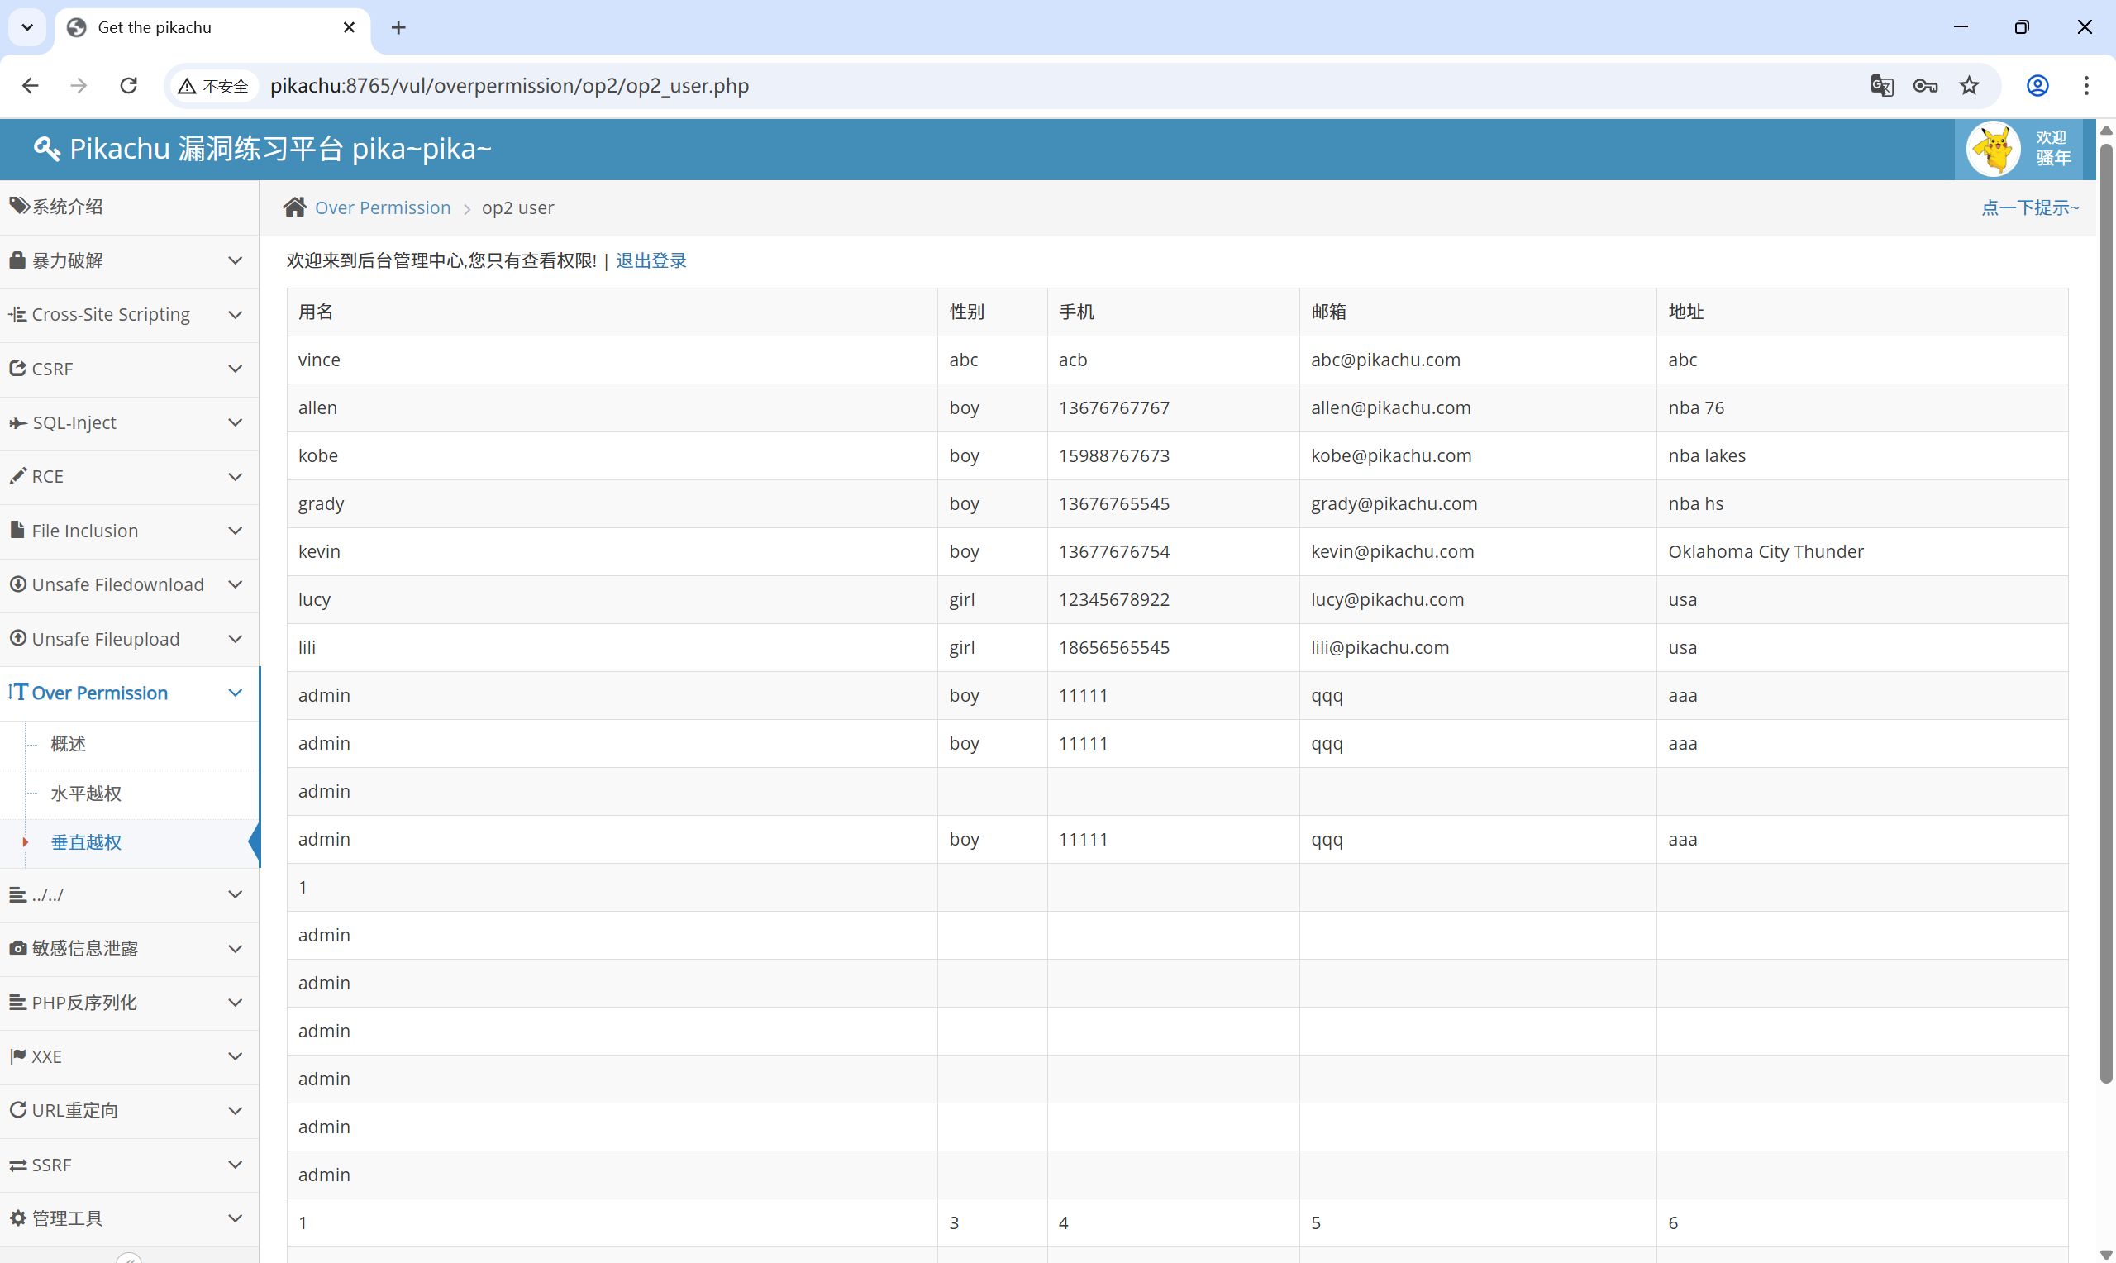Open the 概述 submenu item
This screenshot has height=1263, width=2116.
(68, 744)
